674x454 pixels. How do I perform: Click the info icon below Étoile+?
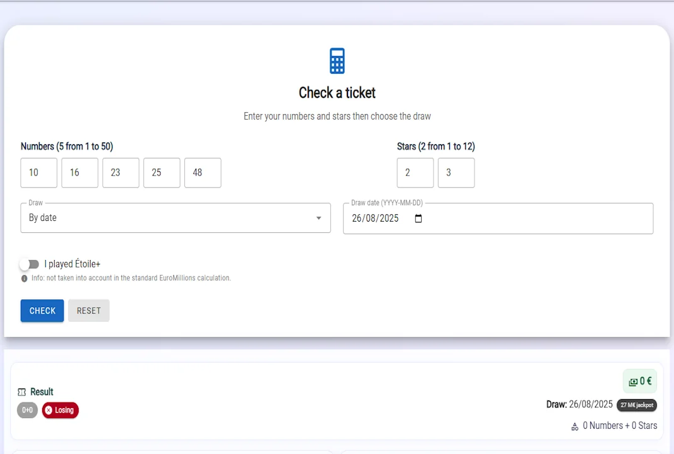pyautogui.click(x=25, y=278)
